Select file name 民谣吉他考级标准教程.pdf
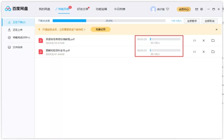 (x=60, y=39)
